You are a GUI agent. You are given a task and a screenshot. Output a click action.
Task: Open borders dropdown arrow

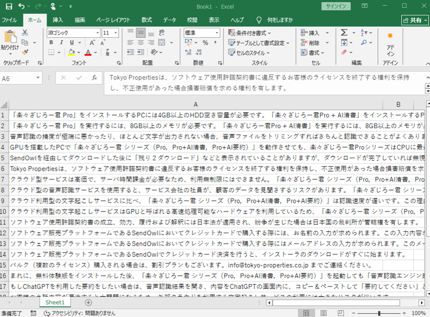(x=59, y=52)
